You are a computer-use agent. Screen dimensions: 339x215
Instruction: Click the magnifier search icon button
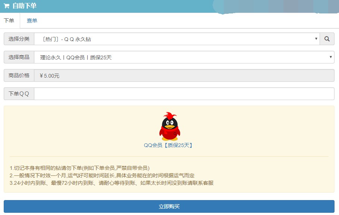327,39
